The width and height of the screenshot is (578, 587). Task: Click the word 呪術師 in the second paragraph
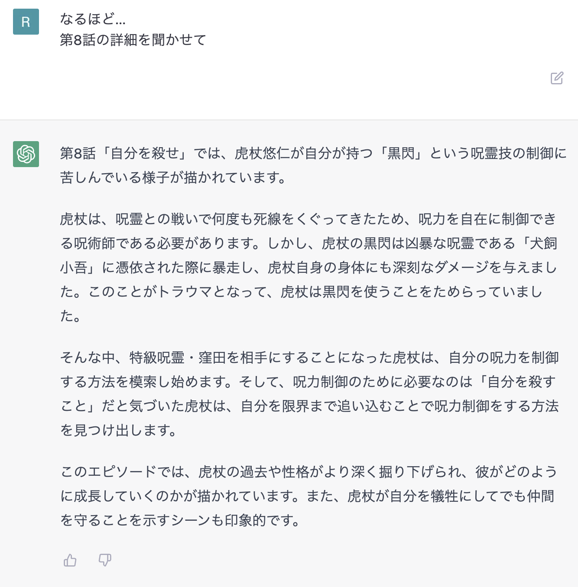click(x=94, y=243)
